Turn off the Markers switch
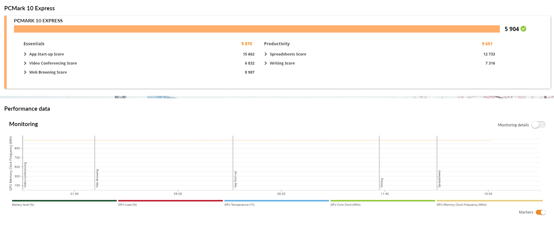This screenshot has width=554, height=228. click(x=541, y=212)
